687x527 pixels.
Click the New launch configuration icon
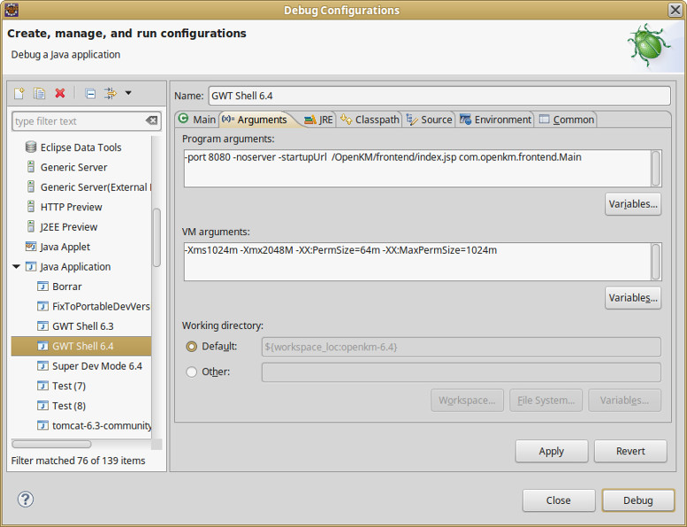point(19,94)
